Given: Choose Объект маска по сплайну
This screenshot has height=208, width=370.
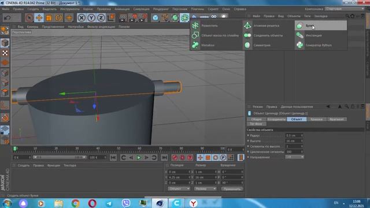Looking at the screenshot, I should coord(216,35).
